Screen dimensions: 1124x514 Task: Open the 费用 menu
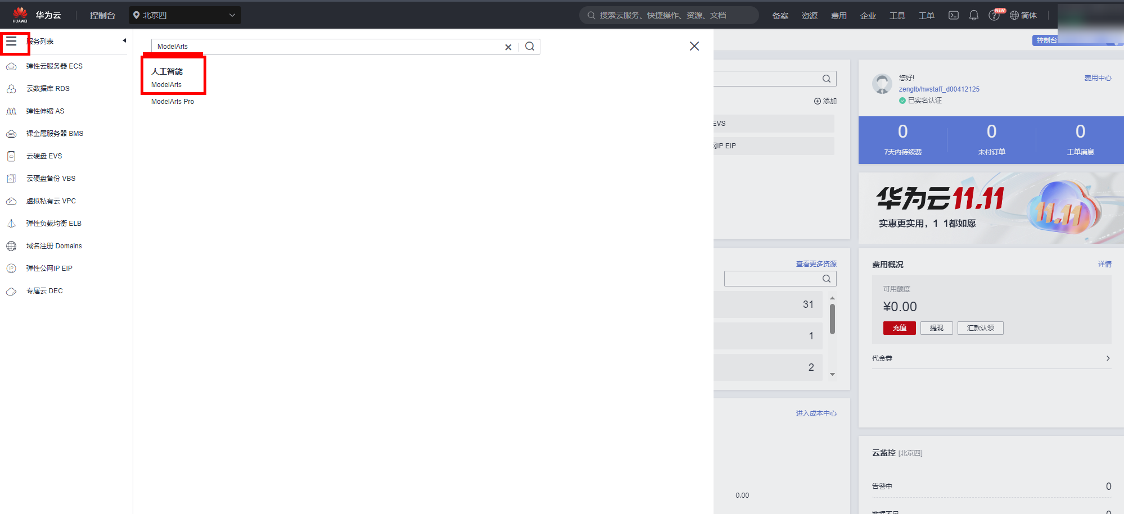pos(839,16)
